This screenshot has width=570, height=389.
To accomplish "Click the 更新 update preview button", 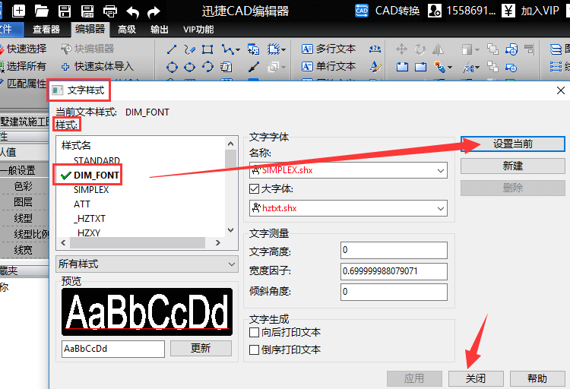I will (x=201, y=348).
